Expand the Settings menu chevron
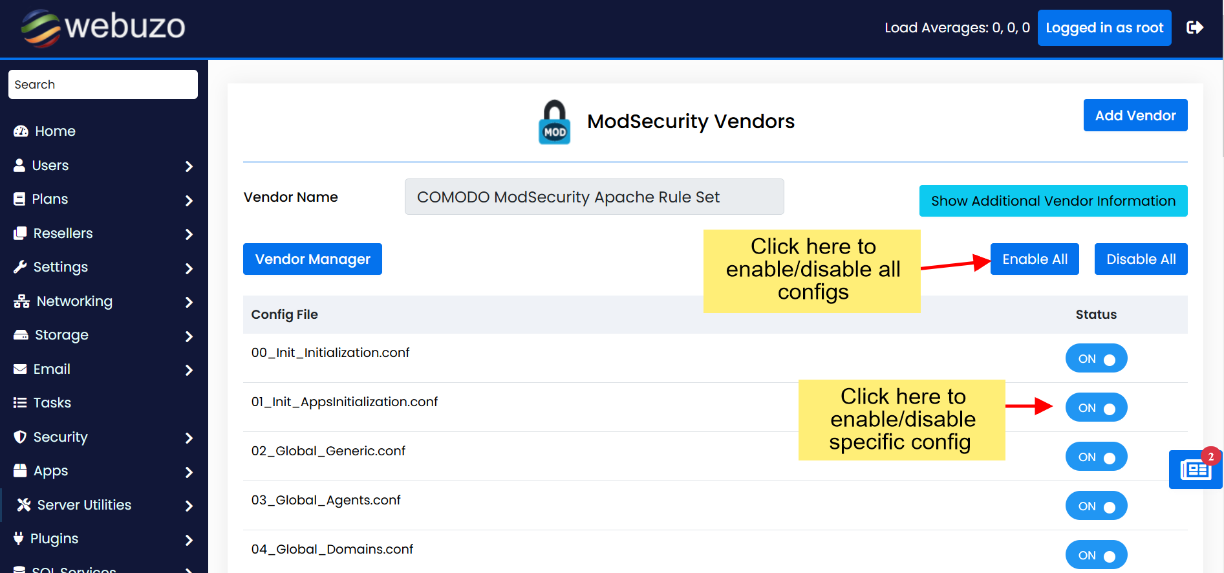This screenshot has height=573, width=1224. pos(189,268)
